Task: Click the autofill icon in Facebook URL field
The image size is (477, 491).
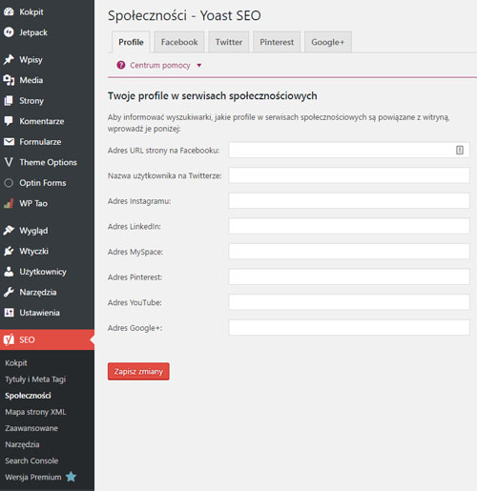Action: pos(460,150)
